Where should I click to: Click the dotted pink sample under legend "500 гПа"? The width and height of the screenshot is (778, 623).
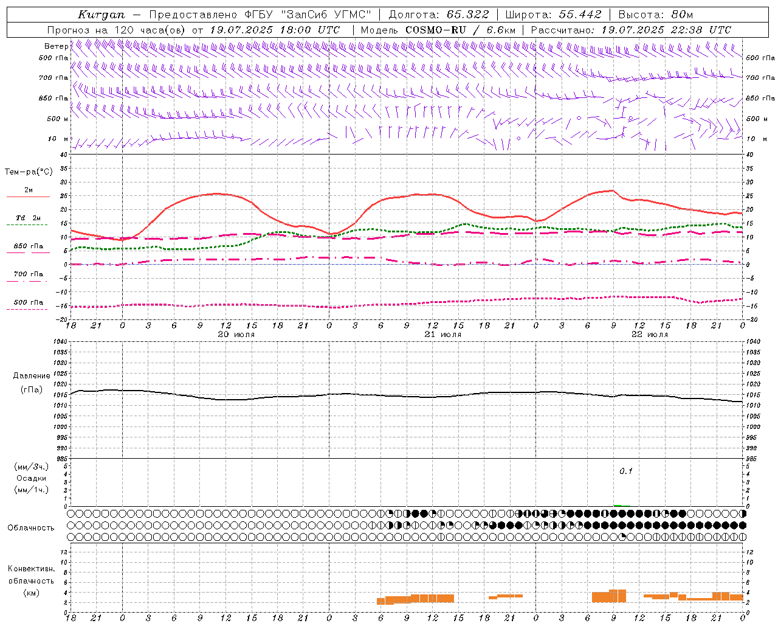[x=28, y=309]
